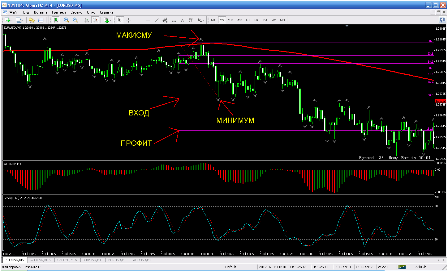Viewport: 448px width, 271px height.
Task: Switch chart to W1 timeframe
Action: click(x=274, y=20)
